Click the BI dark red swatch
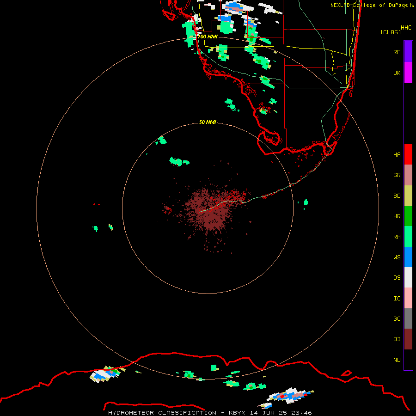This screenshot has height=416, width=416. [x=408, y=339]
